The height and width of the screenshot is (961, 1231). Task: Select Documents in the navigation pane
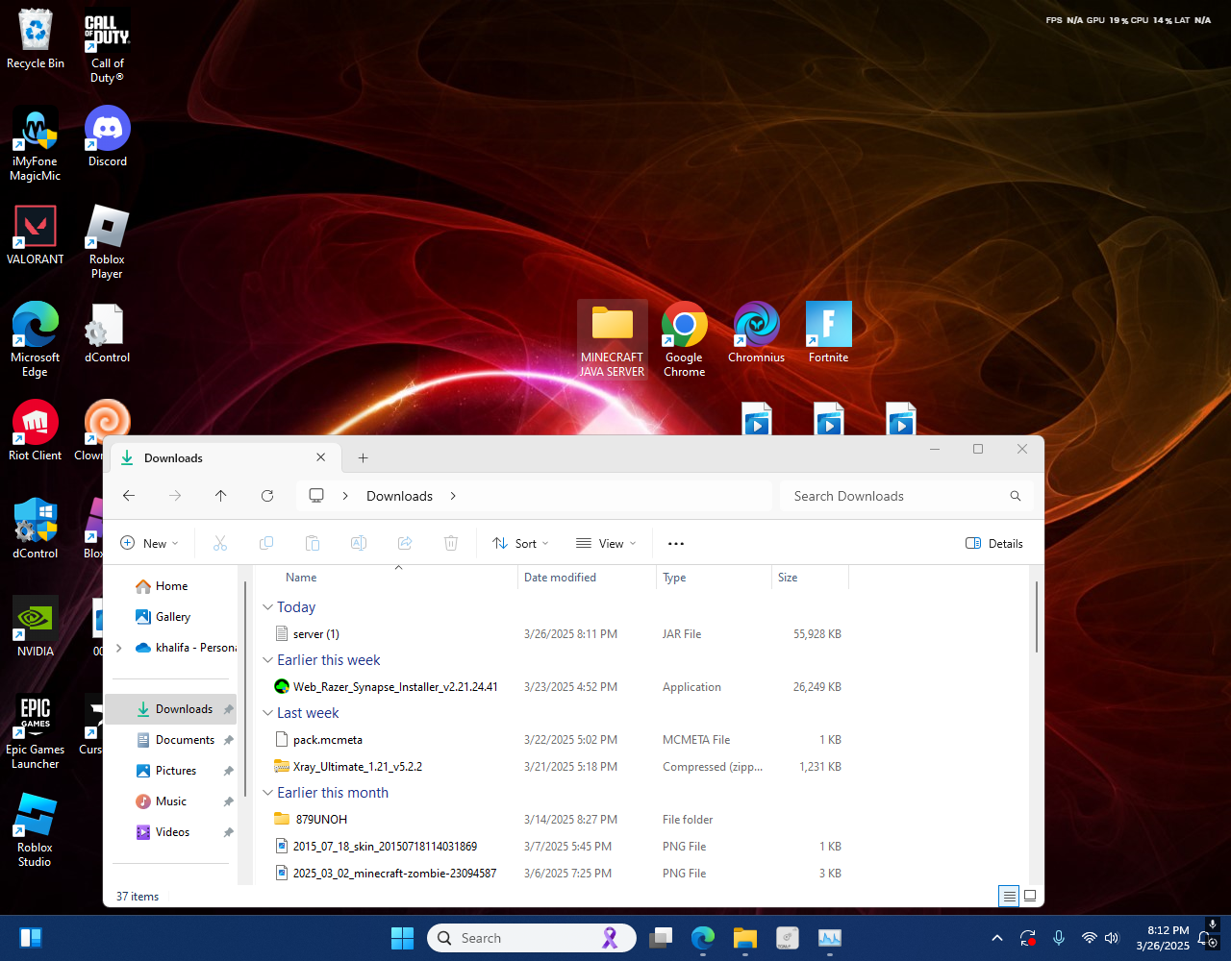point(185,740)
